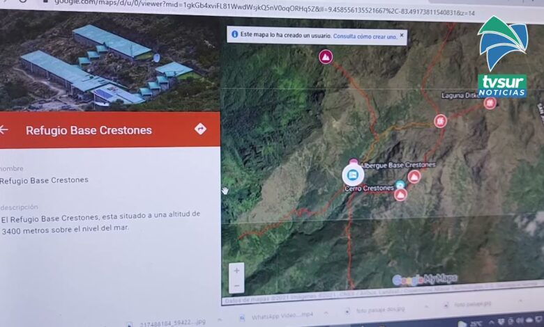
Task: Open directions to Refugio Base Crestones
Action: [201, 129]
